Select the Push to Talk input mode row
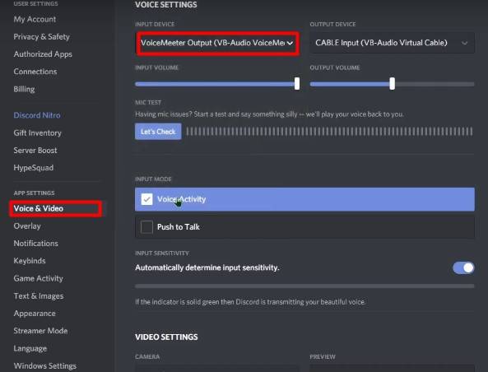488x372 pixels. [x=304, y=227]
